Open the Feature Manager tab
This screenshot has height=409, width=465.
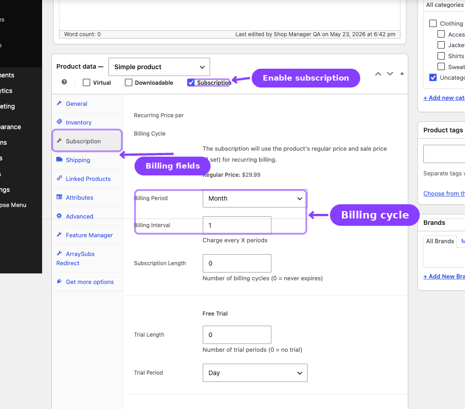[x=87, y=235]
